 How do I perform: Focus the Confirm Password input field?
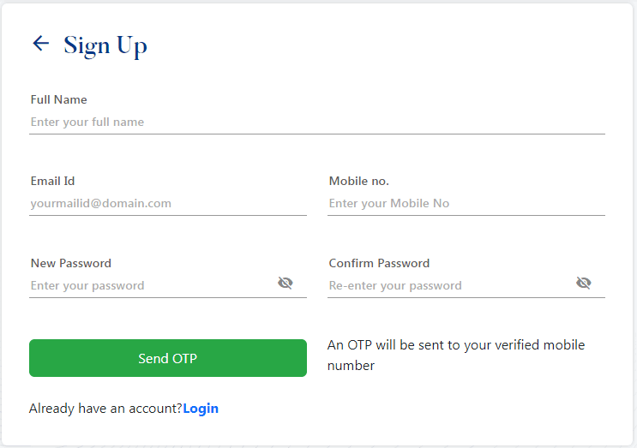[448, 285]
